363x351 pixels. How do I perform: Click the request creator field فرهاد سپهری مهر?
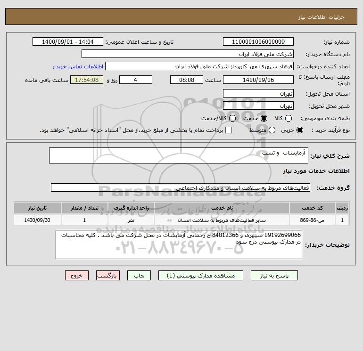(199, 66)
